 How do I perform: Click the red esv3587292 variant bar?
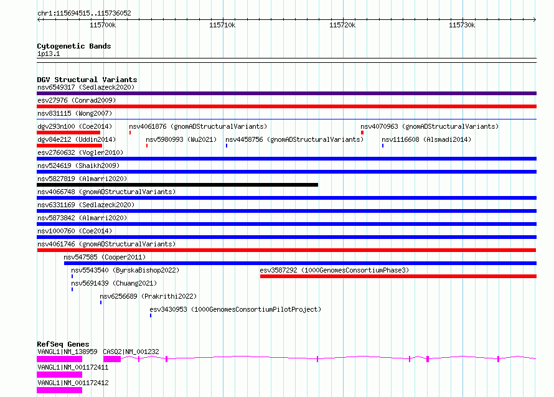pos(398,276)
